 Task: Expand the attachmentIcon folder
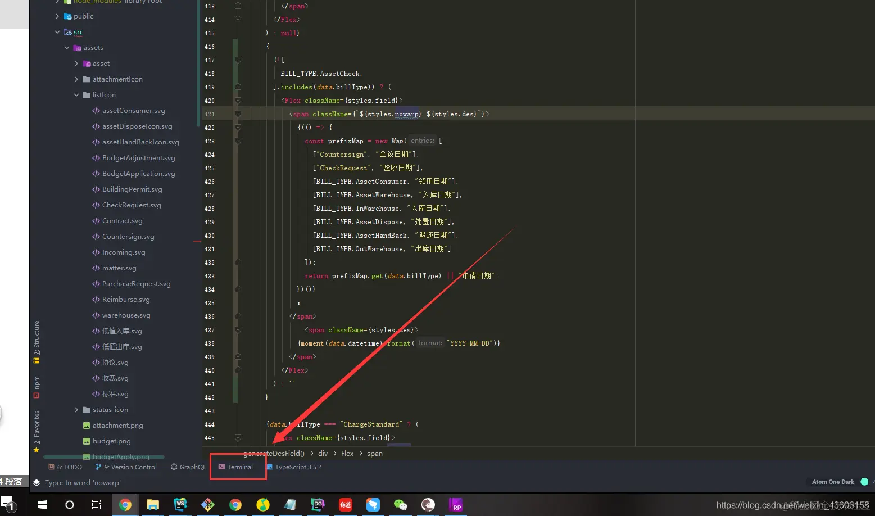(76, 79)
